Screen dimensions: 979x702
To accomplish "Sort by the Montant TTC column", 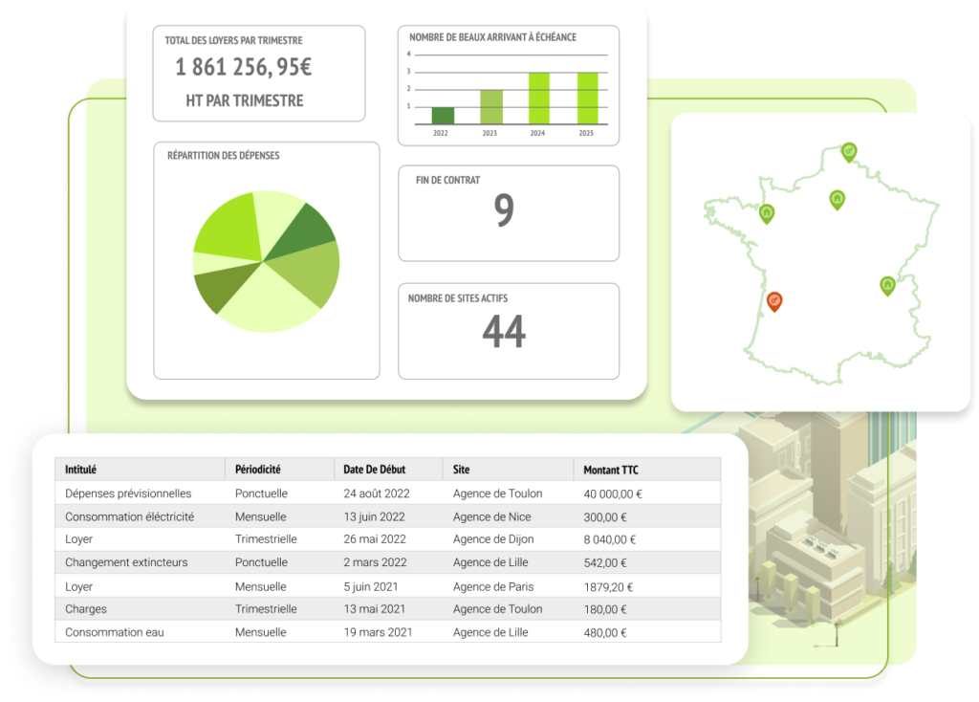I will coord(611,470).
